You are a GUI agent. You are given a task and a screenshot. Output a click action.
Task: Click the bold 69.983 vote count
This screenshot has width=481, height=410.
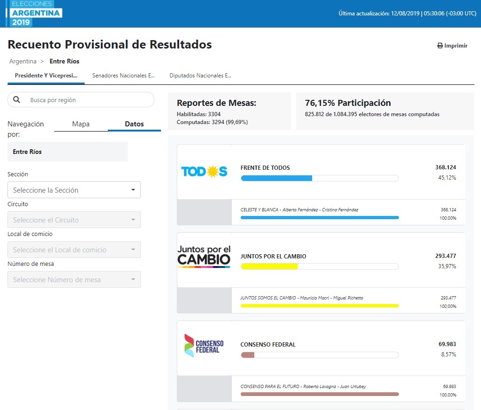click(447, 344)
